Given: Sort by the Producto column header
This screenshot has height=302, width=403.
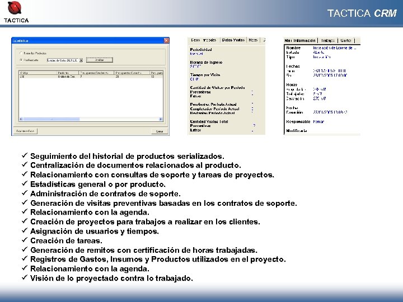Looking at the screenshot, I should click(67, 73).
